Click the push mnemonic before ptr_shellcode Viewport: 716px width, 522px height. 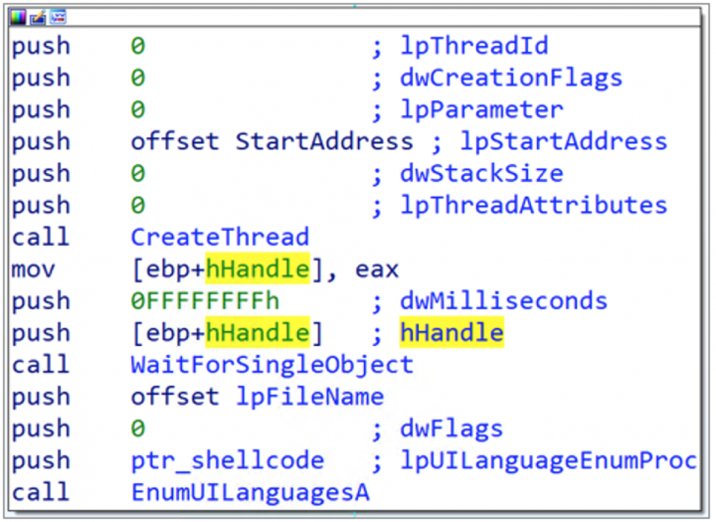[41, 462]
